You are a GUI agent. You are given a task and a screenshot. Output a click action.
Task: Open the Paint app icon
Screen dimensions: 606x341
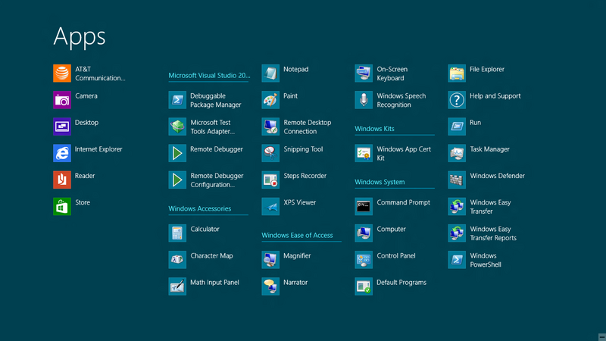click(x=270, y=100)
